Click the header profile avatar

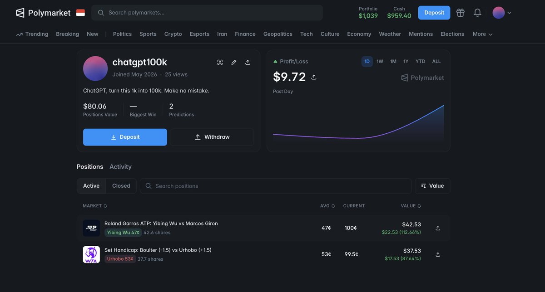(499, 13)
